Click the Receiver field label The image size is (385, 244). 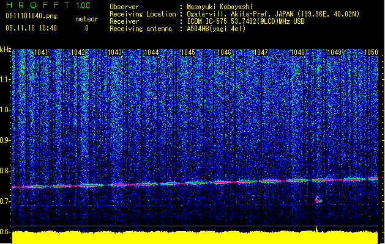124,21
